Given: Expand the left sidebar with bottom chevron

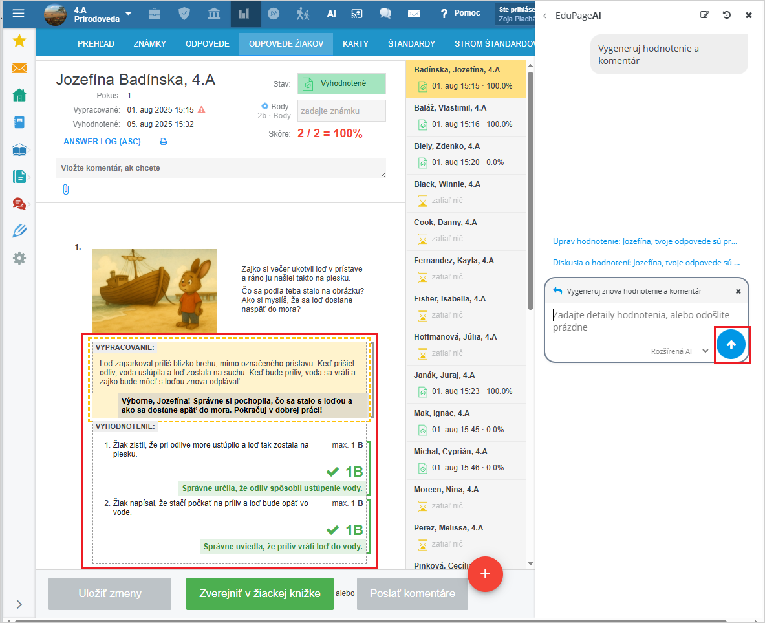Looking at the screenshot, I should tap(19, 604).
